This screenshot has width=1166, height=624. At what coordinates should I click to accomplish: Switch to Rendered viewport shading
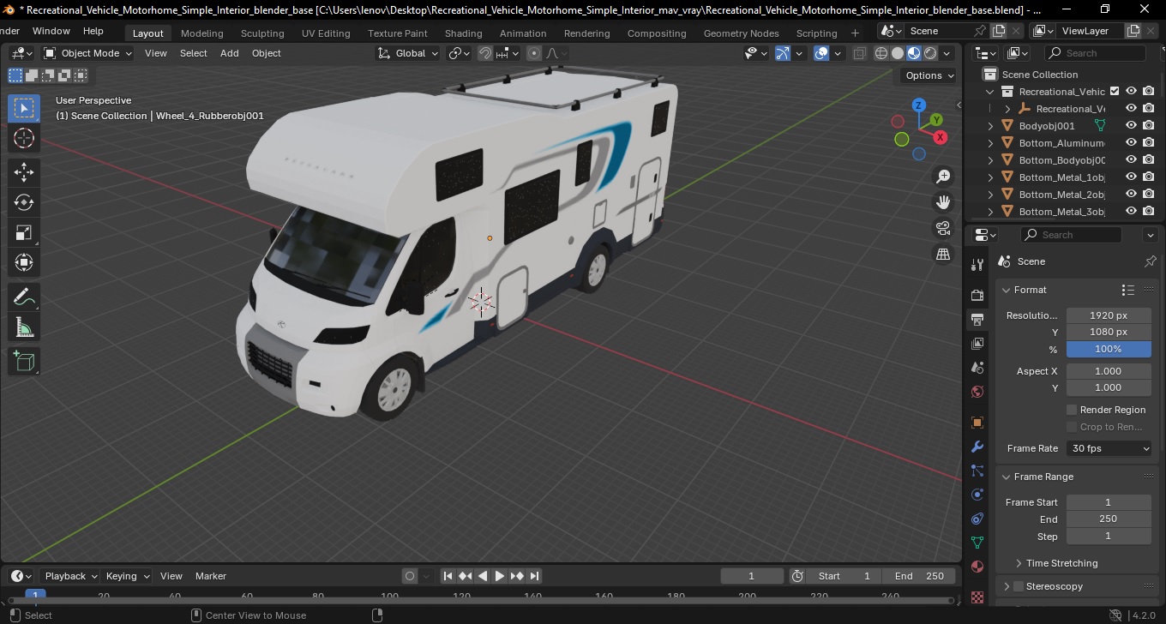[930, 53]
